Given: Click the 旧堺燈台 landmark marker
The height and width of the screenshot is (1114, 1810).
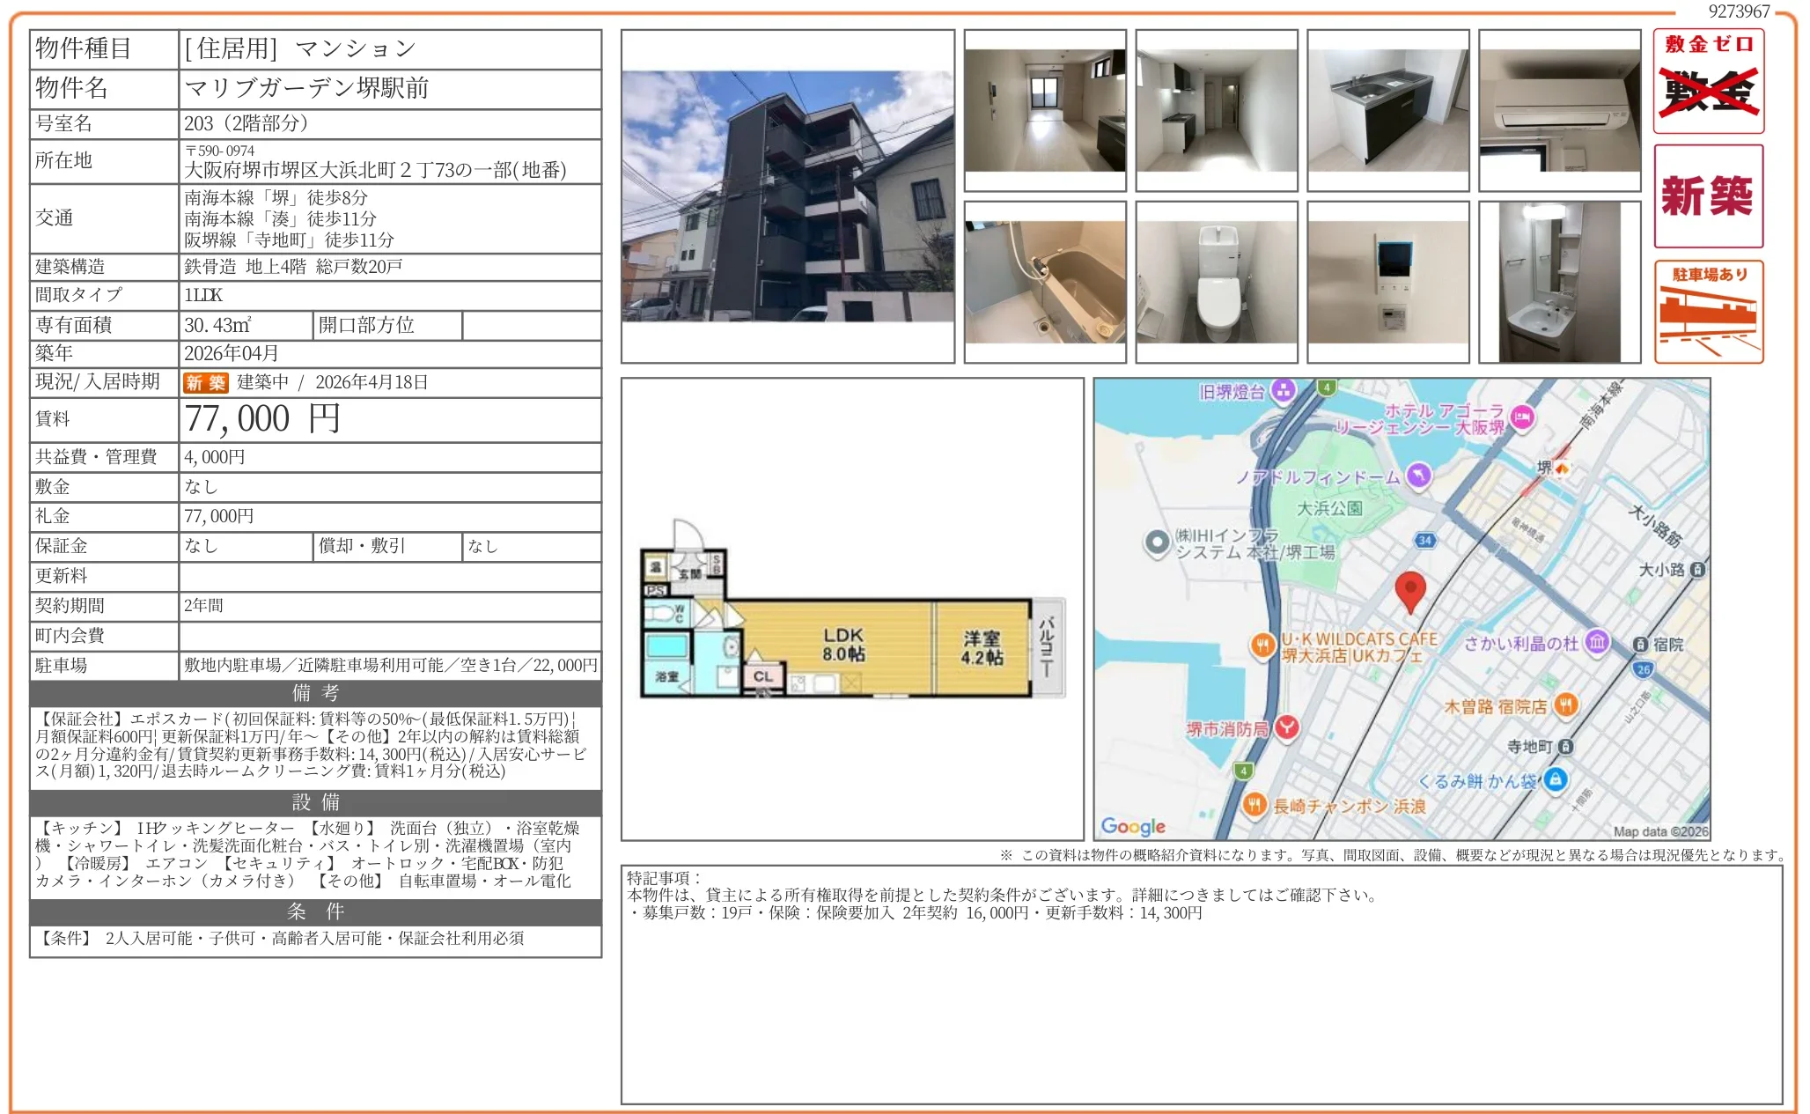Looking at the screenshot, I should pos(1284,390).
